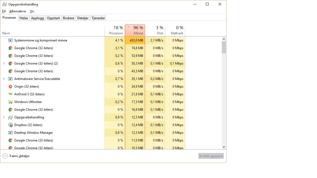
Task: Click the 4,1 % processor cell
Action: pos(115,40)
